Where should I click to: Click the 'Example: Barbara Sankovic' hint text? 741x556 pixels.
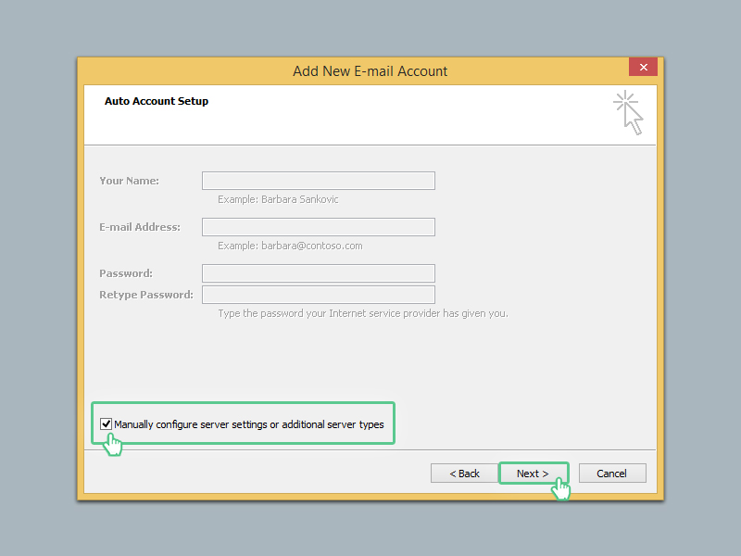(278, 199)
